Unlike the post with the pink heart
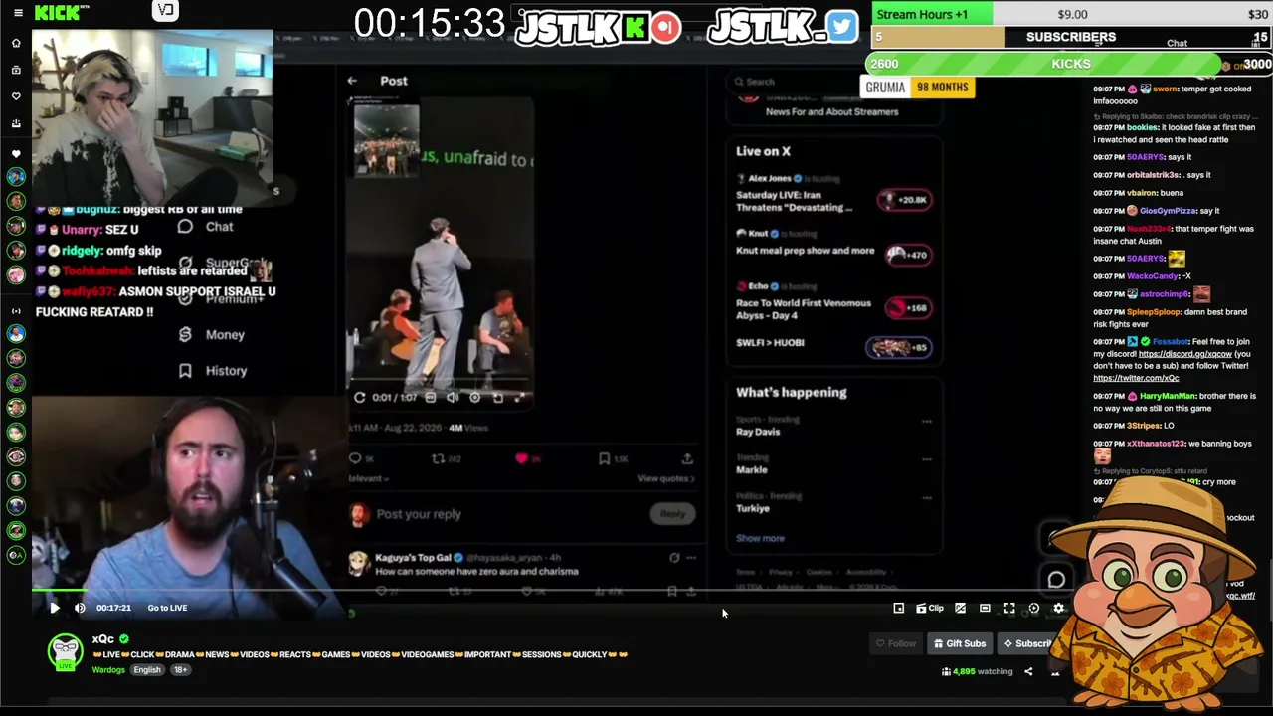Image resolution: width=1273 pixels, height=716 pixels. point(521,458)
